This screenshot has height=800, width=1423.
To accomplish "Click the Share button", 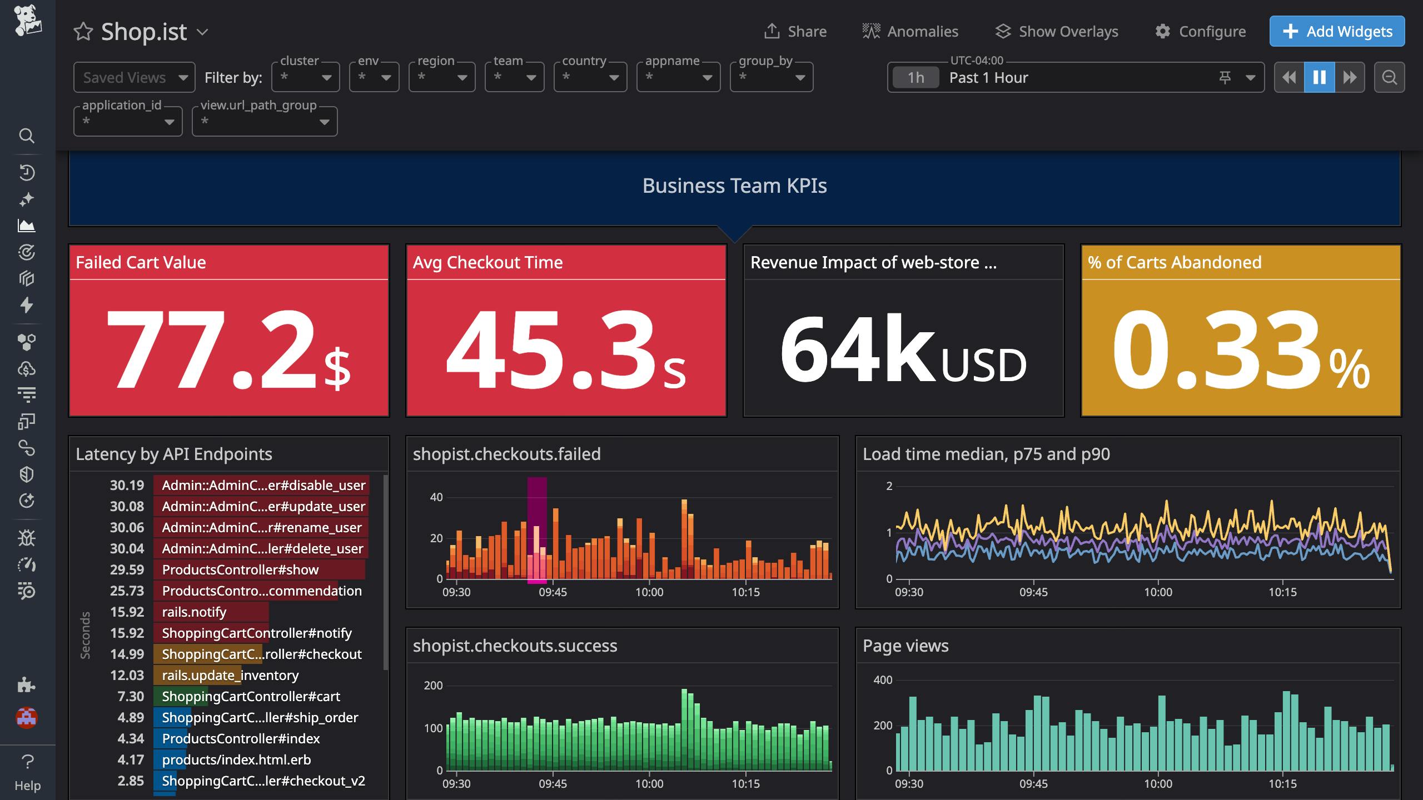I will 795,31.
